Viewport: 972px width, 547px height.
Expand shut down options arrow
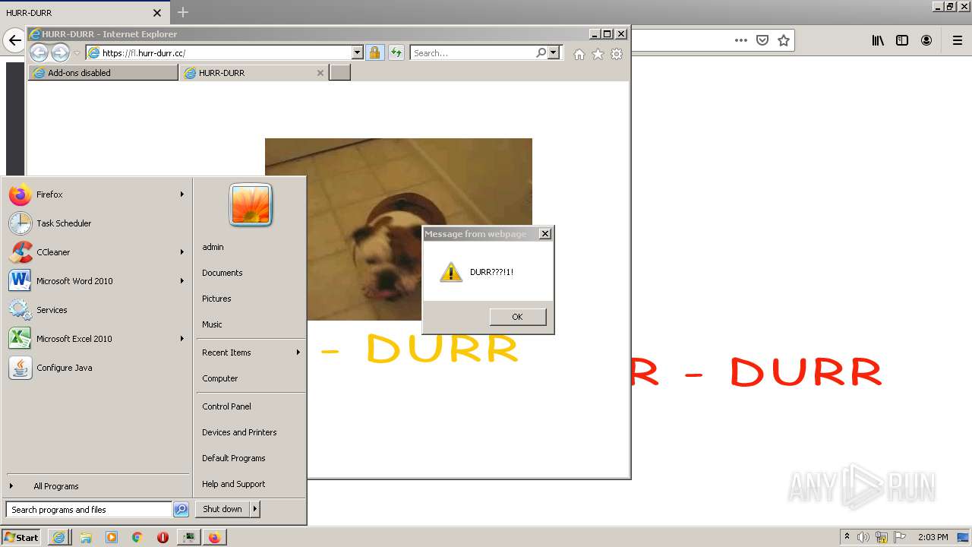tap(255, 509)
